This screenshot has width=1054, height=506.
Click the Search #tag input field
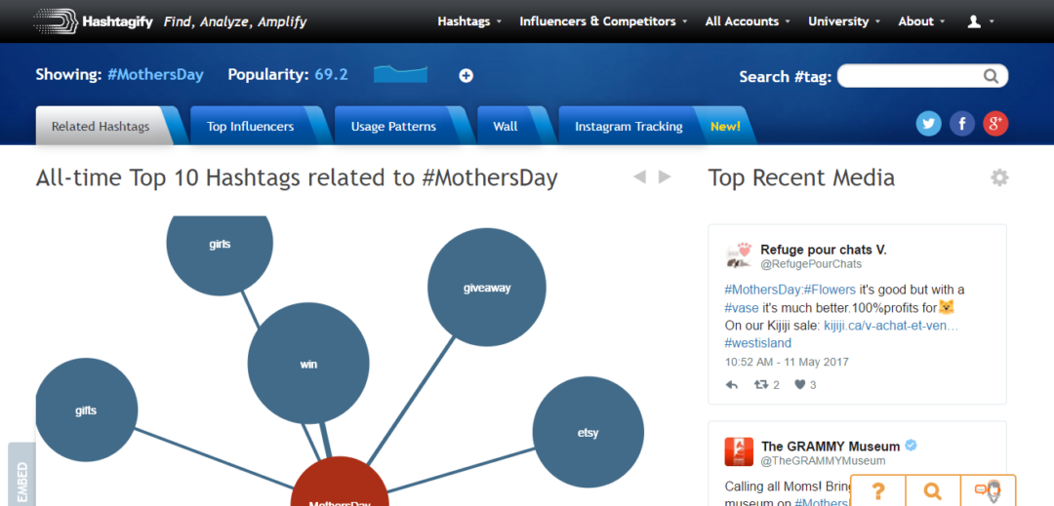click(x=911, y=76)
